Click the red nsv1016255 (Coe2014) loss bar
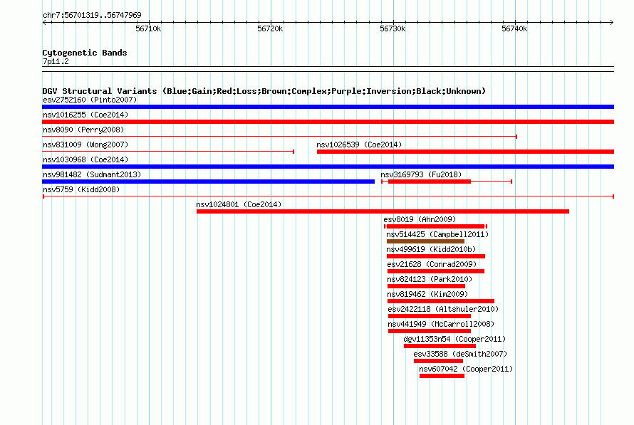 point(328,122)
